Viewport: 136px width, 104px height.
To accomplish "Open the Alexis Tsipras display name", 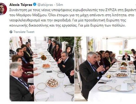I will tap(21, 5).
